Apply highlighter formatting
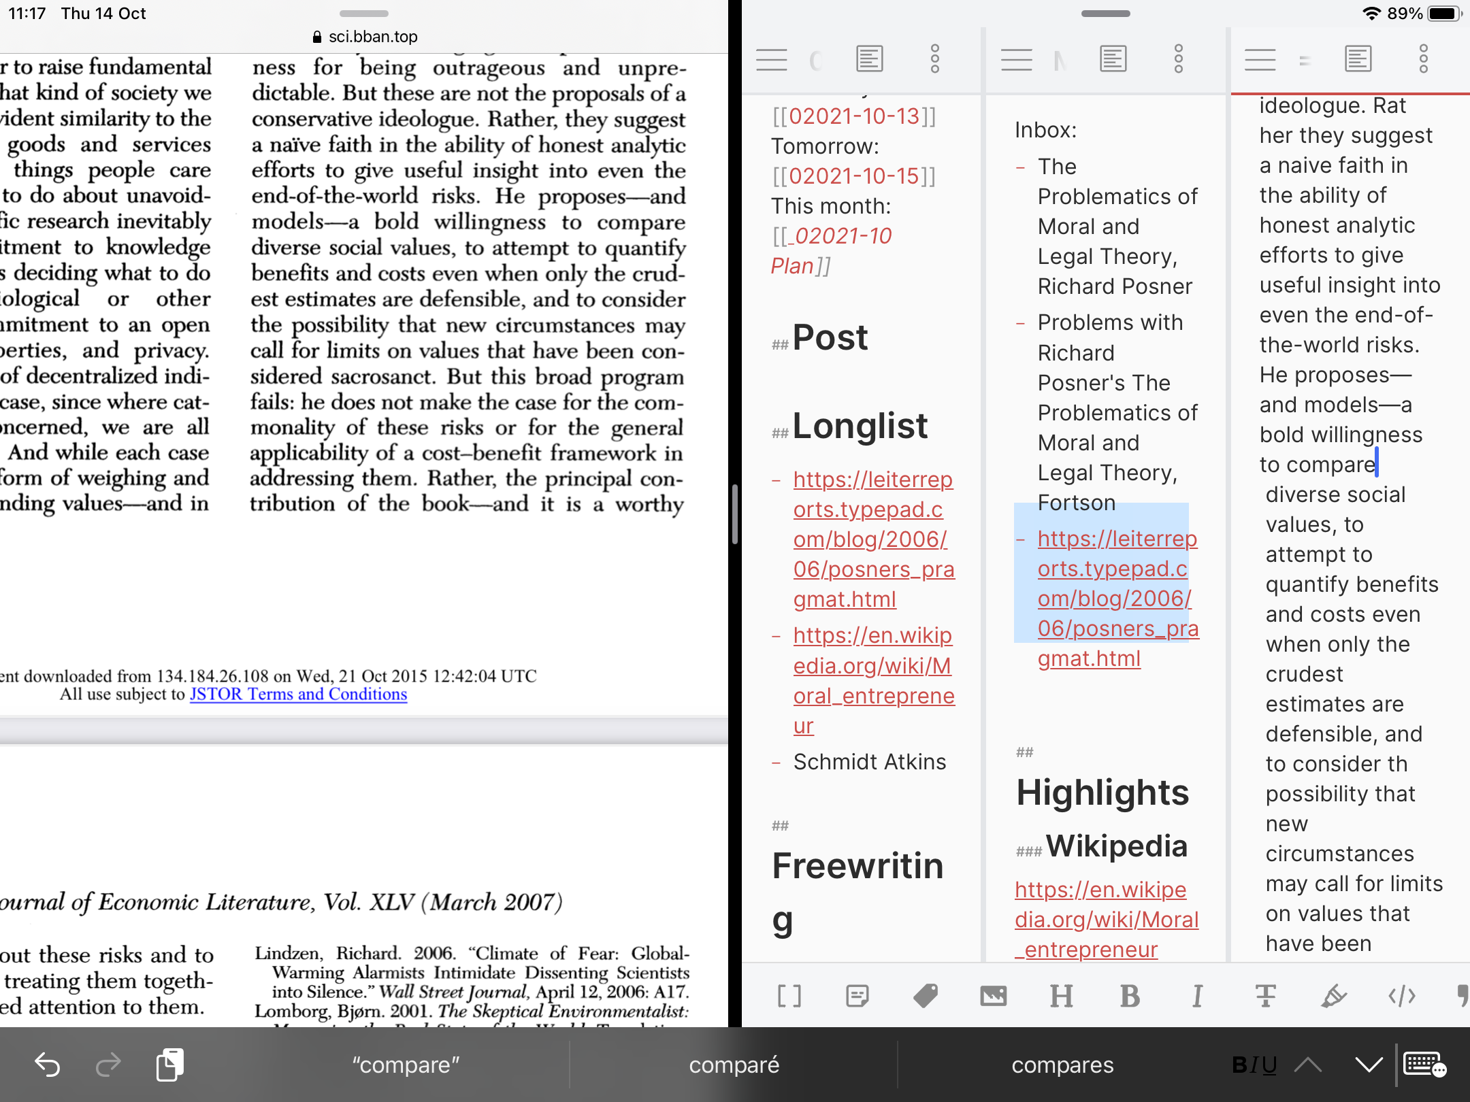1470x1102 pixels. coord(1334,996)
